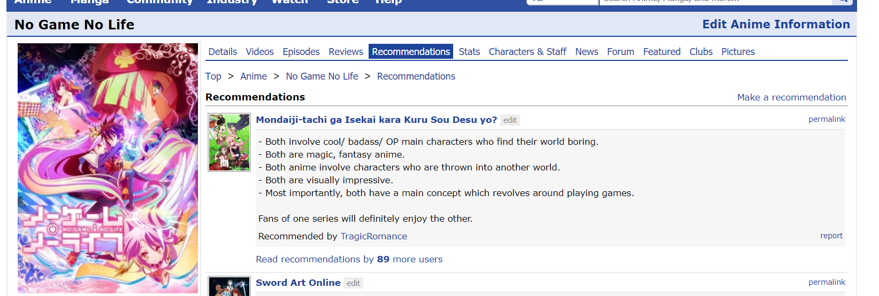
Task: Click the No Game No Life poster image
Action: pos(108,168)
